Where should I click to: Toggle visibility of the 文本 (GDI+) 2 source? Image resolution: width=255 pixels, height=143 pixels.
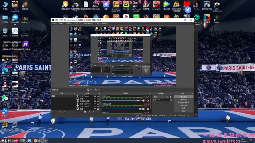(x=95, y=106)
